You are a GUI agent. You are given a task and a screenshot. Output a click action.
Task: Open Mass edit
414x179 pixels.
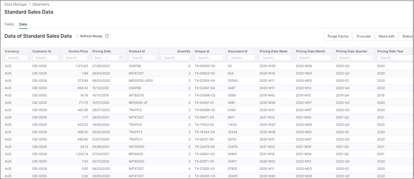(x=387, y=36)
